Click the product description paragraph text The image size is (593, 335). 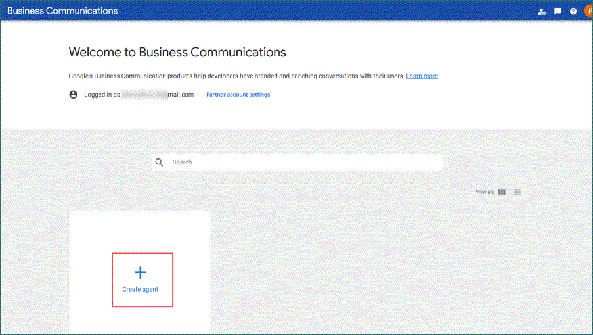coord(236,76)
